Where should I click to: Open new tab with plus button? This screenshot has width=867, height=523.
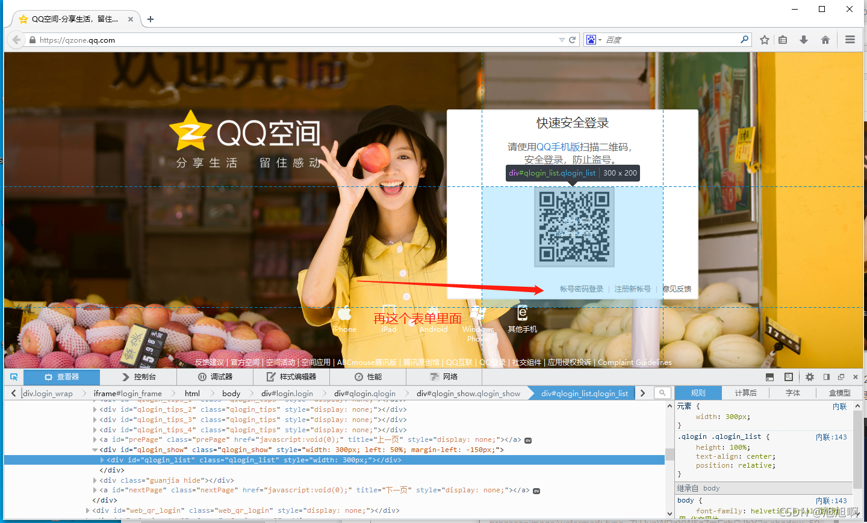(x=151, y=19)
